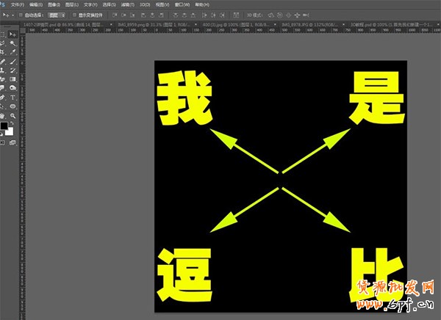The height and width of the screenshot is (320, 441).
Task: Activate the Zoom magnifier tool
Action: [x=12, y=114]
